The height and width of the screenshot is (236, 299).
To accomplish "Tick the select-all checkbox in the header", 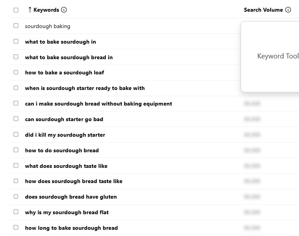I will tap(16, 10).
